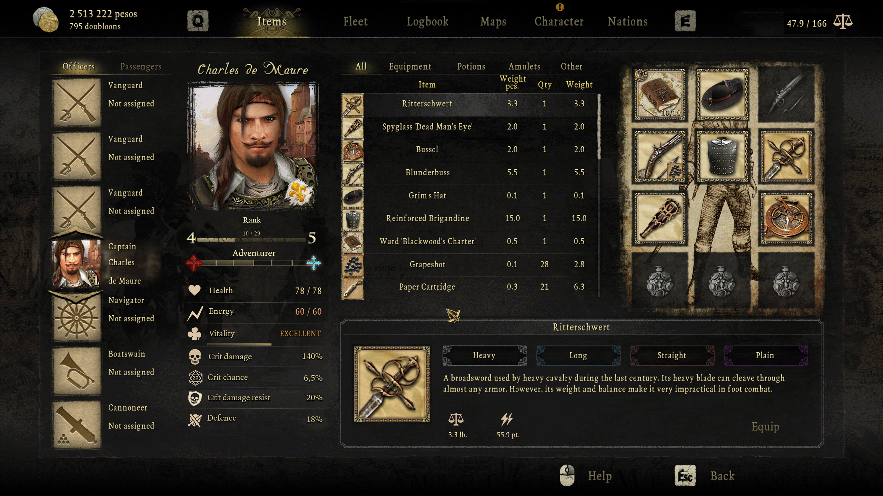Open the Cannoneer cannon officer slot
883x496 pixels.
pos(77,425)
